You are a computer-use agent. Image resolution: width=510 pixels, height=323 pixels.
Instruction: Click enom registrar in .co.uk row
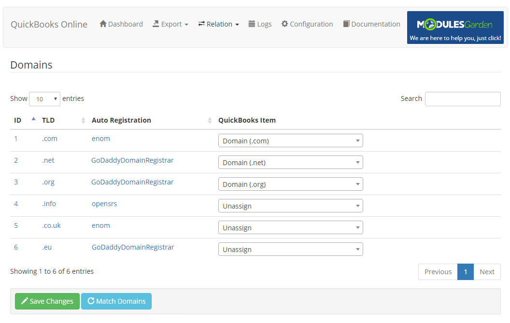101,225
